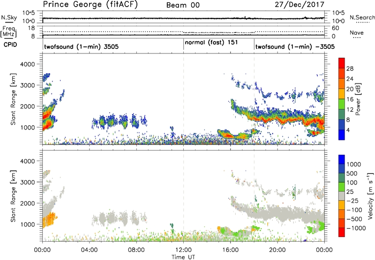Click the '3000' range tick in velocity panel
The image size is (375, 260).
click(x=28, y=182)
